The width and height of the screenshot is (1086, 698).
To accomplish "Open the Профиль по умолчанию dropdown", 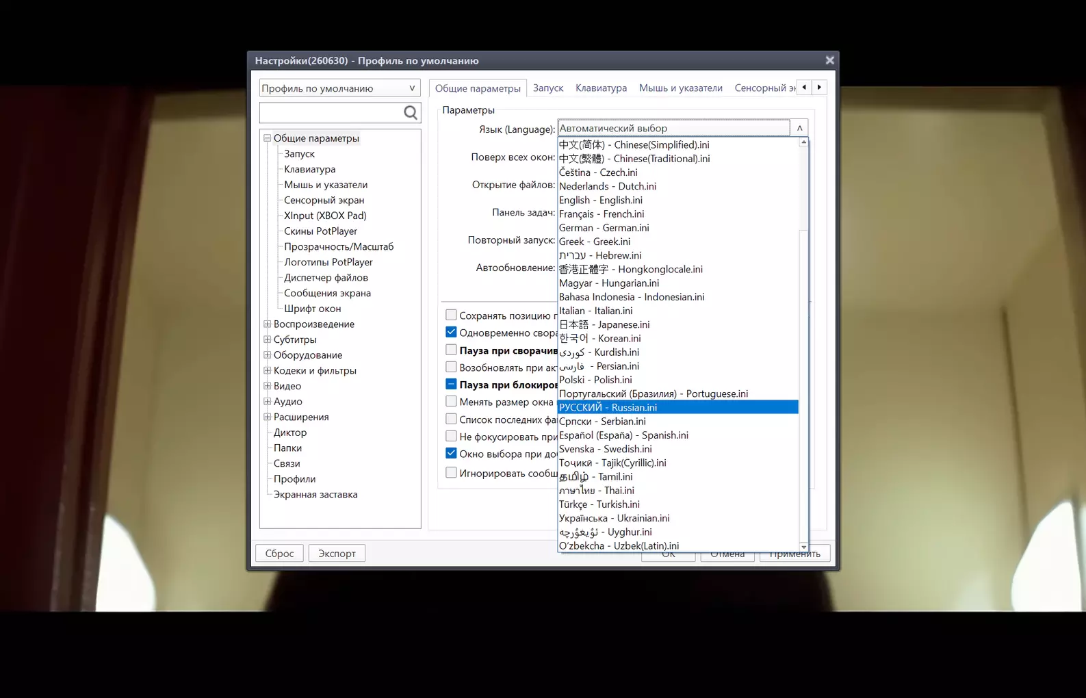I will [x=339, y=88].
